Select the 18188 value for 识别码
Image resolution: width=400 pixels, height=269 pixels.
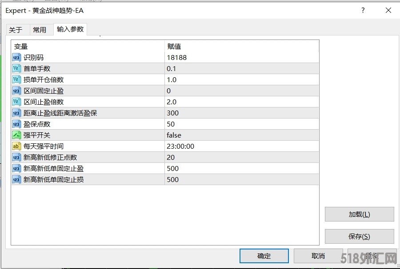tap(176, 57)
